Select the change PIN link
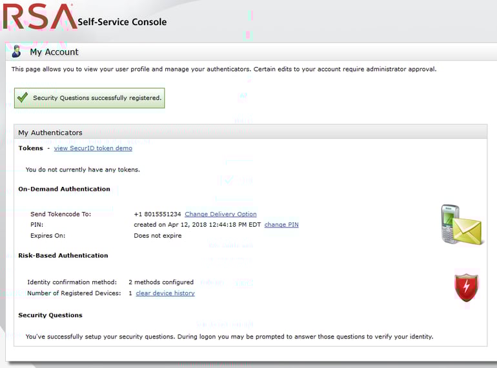 (x=281, y=225)
